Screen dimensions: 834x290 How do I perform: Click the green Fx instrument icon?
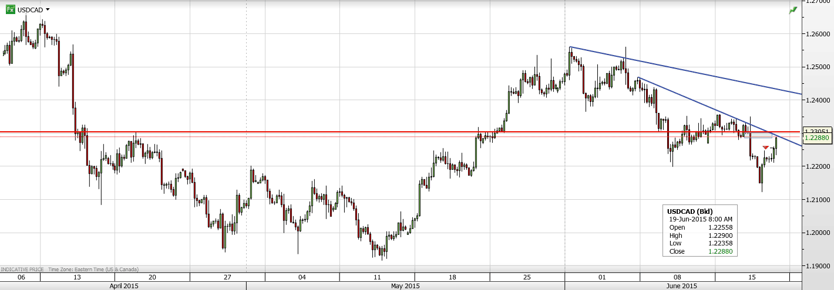point(10,9)
